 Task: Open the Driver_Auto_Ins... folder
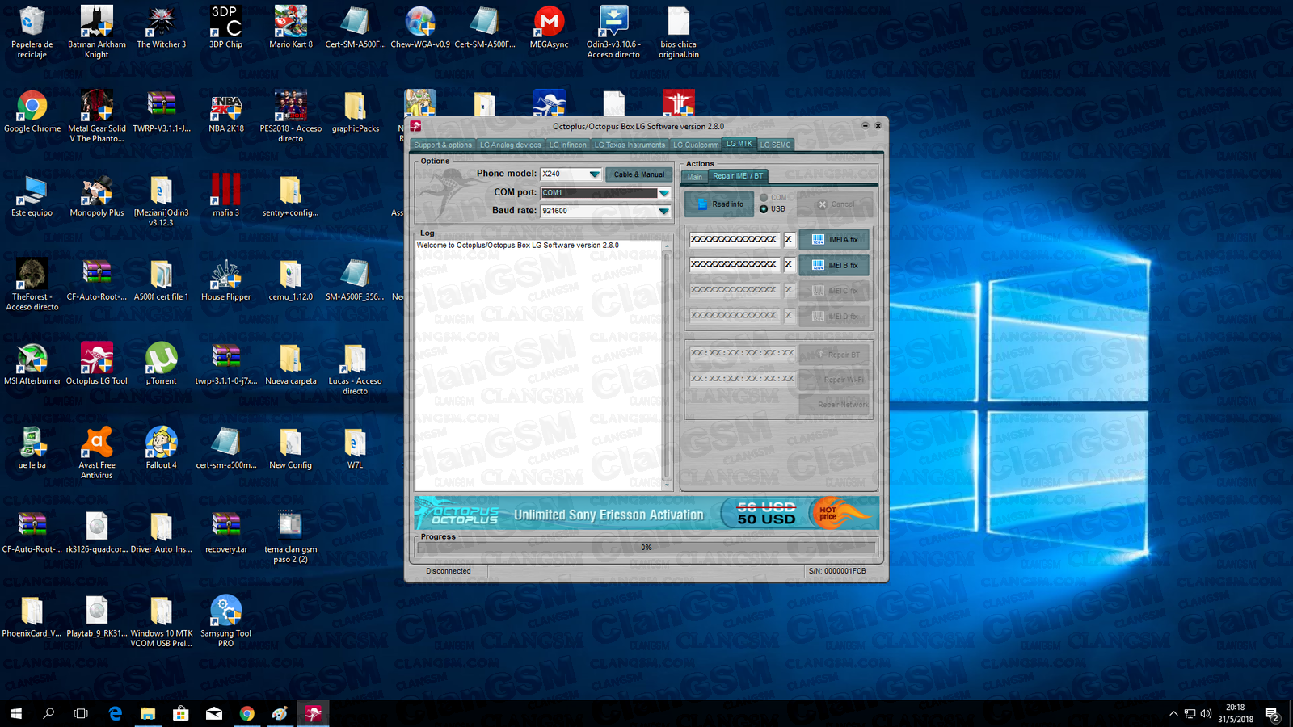point(161,532)
